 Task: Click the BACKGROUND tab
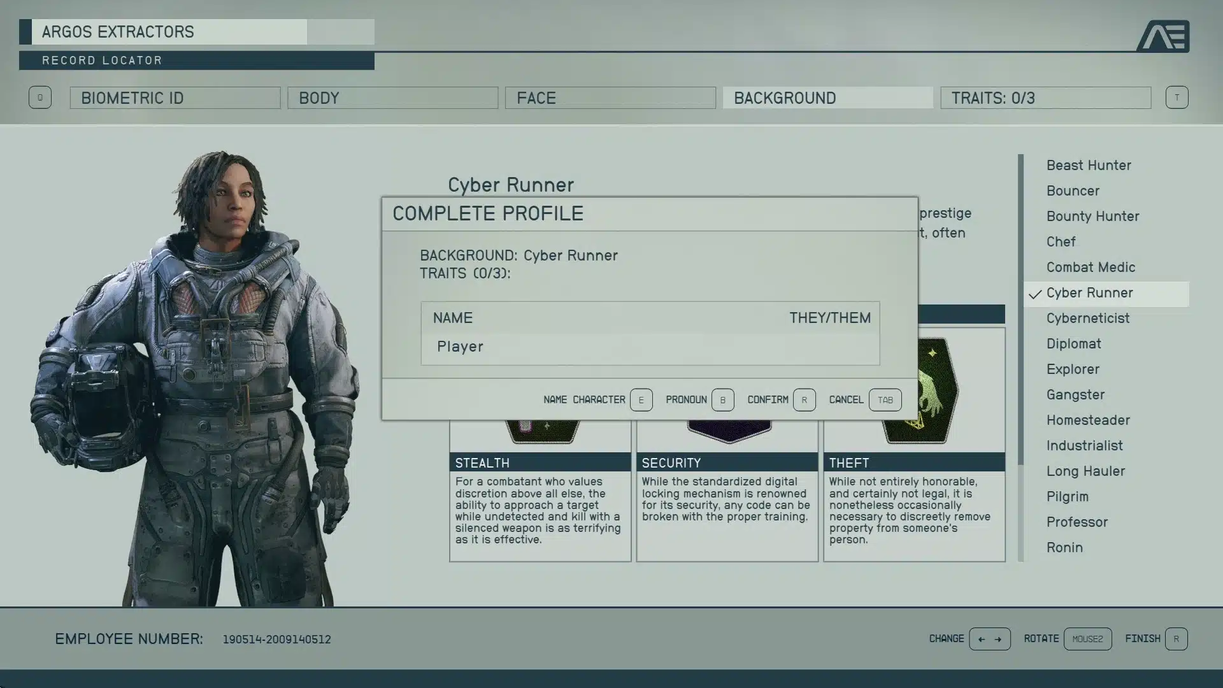(828, 97)
